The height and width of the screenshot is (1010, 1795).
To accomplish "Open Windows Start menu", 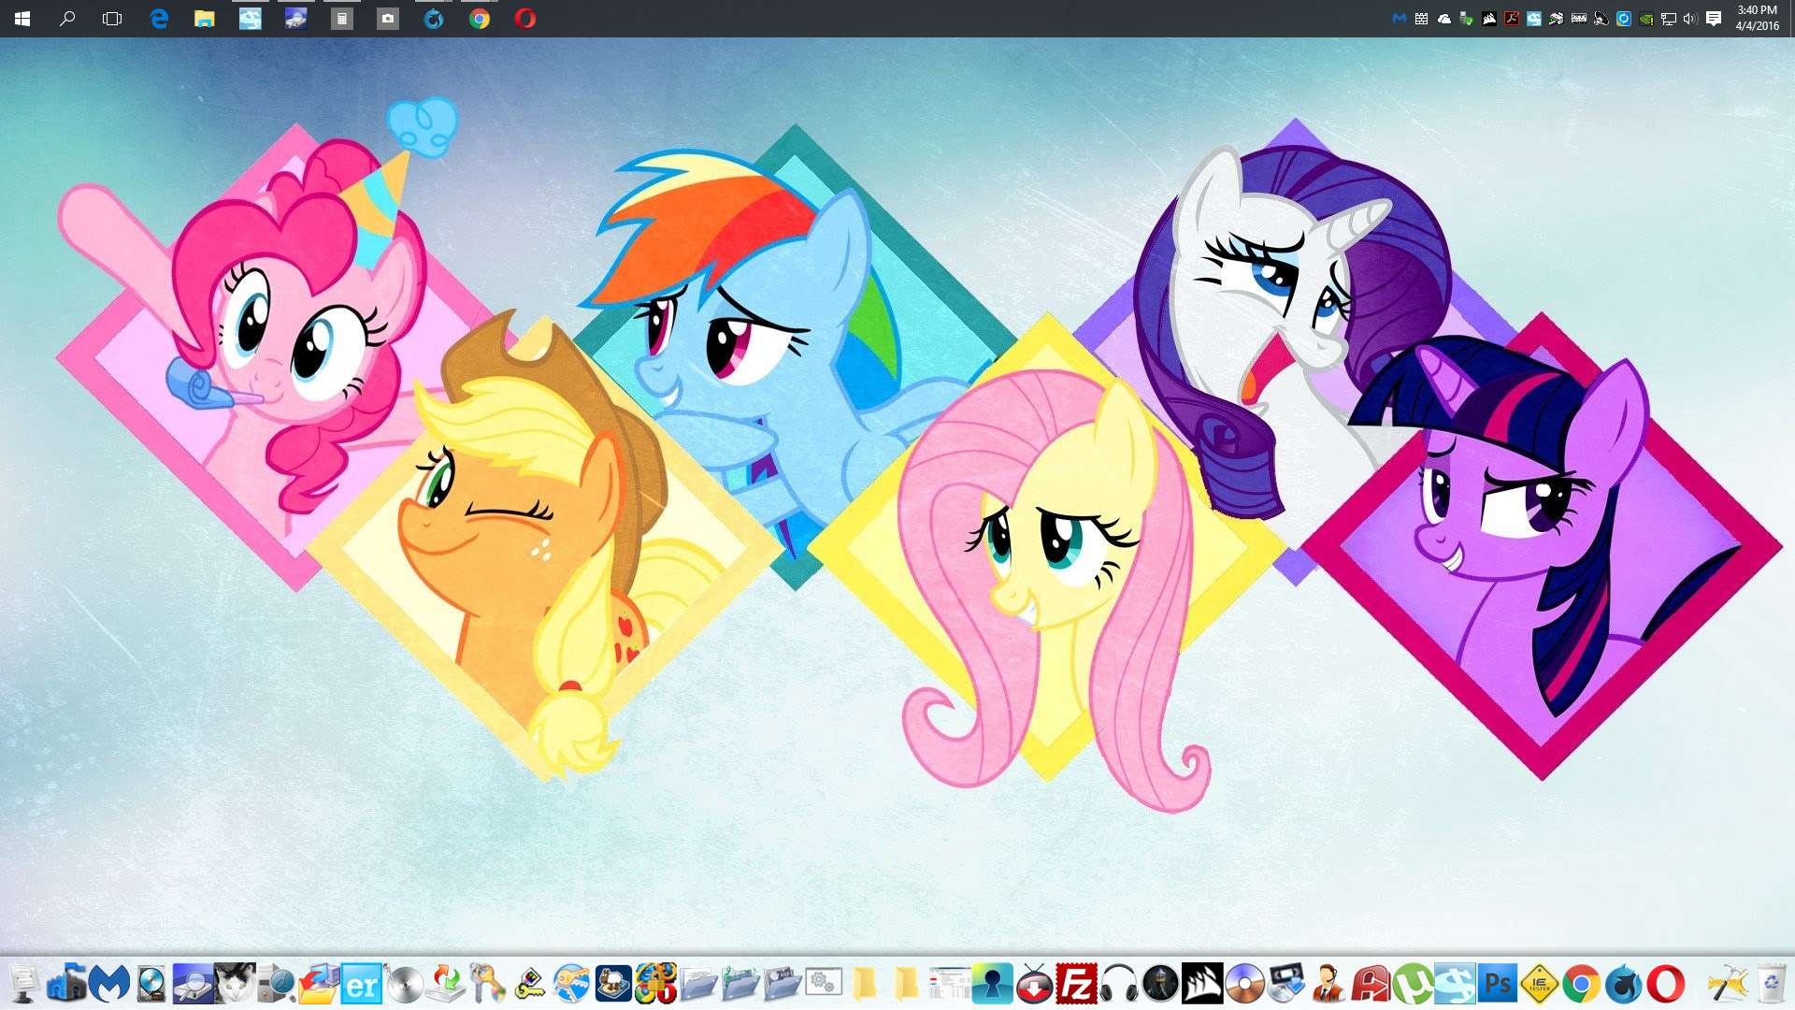I will [x=22, y=19].
